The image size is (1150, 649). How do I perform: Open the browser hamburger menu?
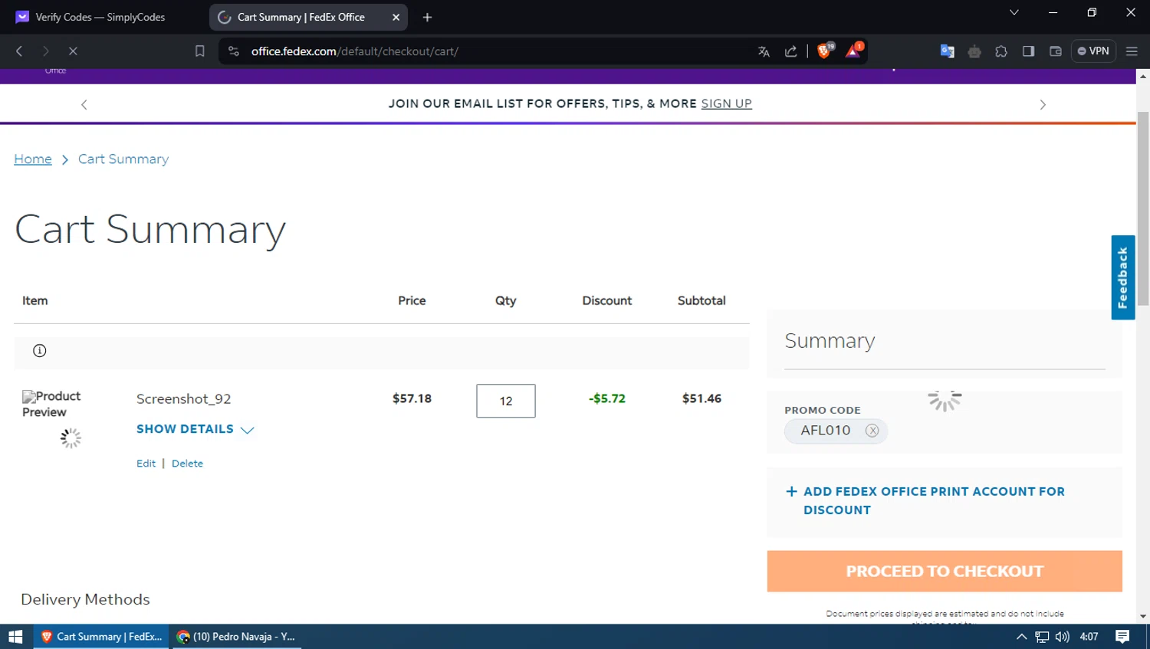click(1132, 51)
